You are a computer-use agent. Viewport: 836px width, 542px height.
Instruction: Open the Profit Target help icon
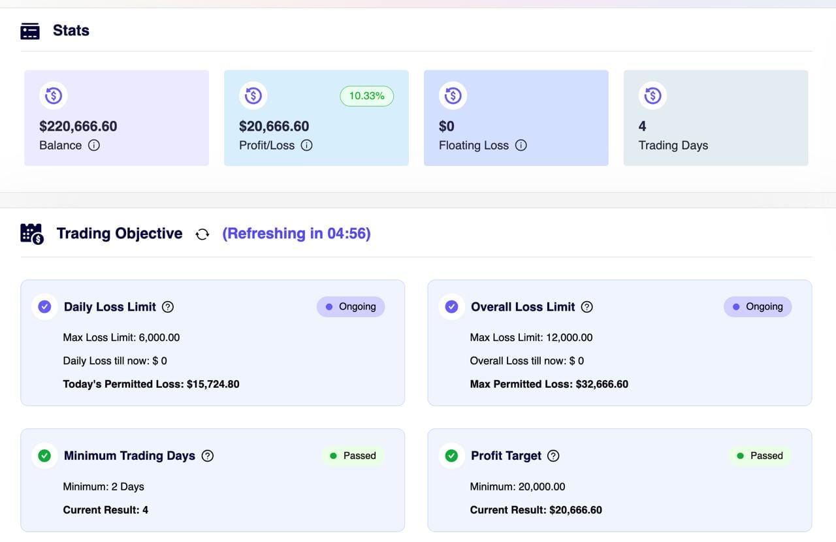pos(553,456)
